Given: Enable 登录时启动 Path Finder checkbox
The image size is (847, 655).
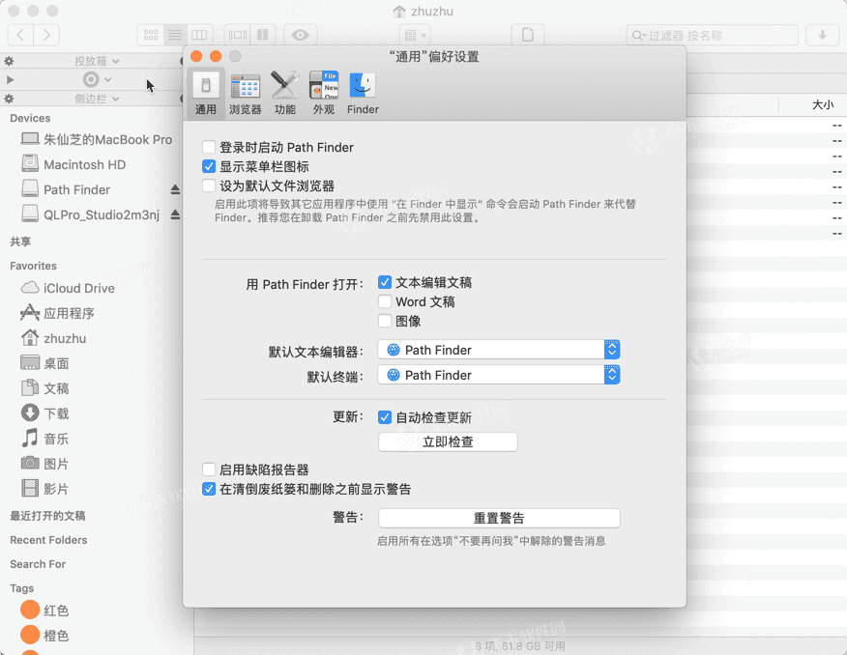Looking at the screenshot, I should click(x=209, y=147).
